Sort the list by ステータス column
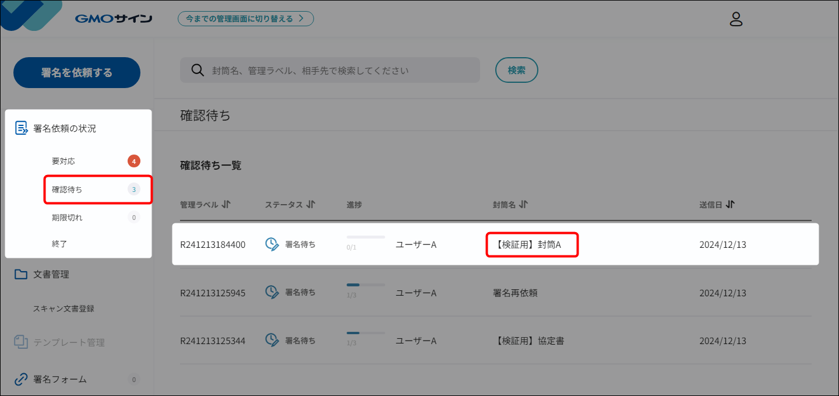 (x=311, y=205)
